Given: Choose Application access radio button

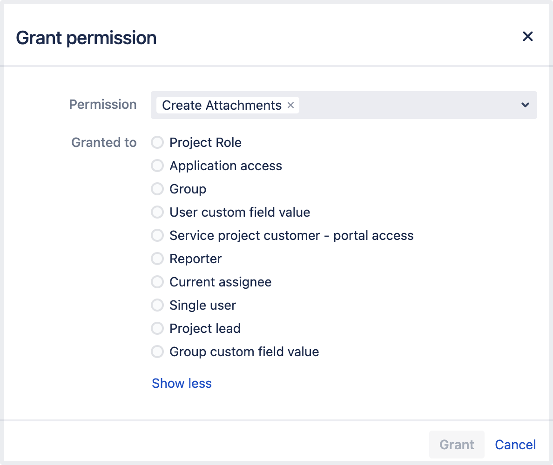Looking at the screenshot, I should tap(157, 166).
